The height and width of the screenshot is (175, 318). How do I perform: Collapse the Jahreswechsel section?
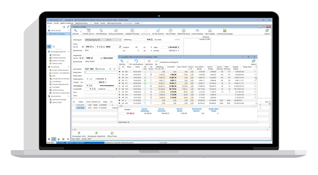click(69, 96)
